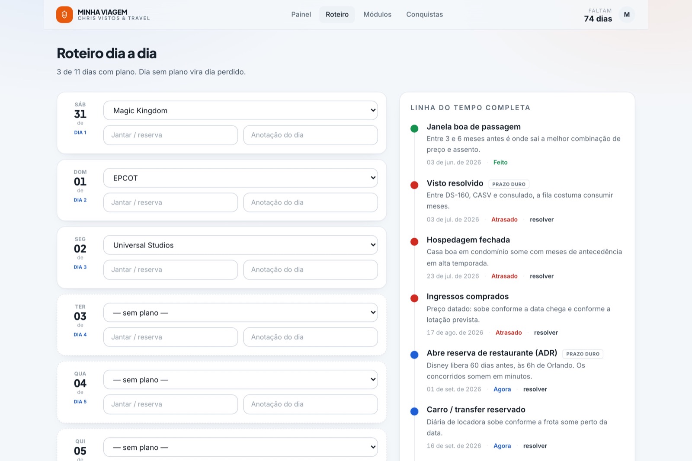The image size is (692, 461).
Task: Open the Magic Kingdom dropdown for Dia 1
Action: coord(240,110)
